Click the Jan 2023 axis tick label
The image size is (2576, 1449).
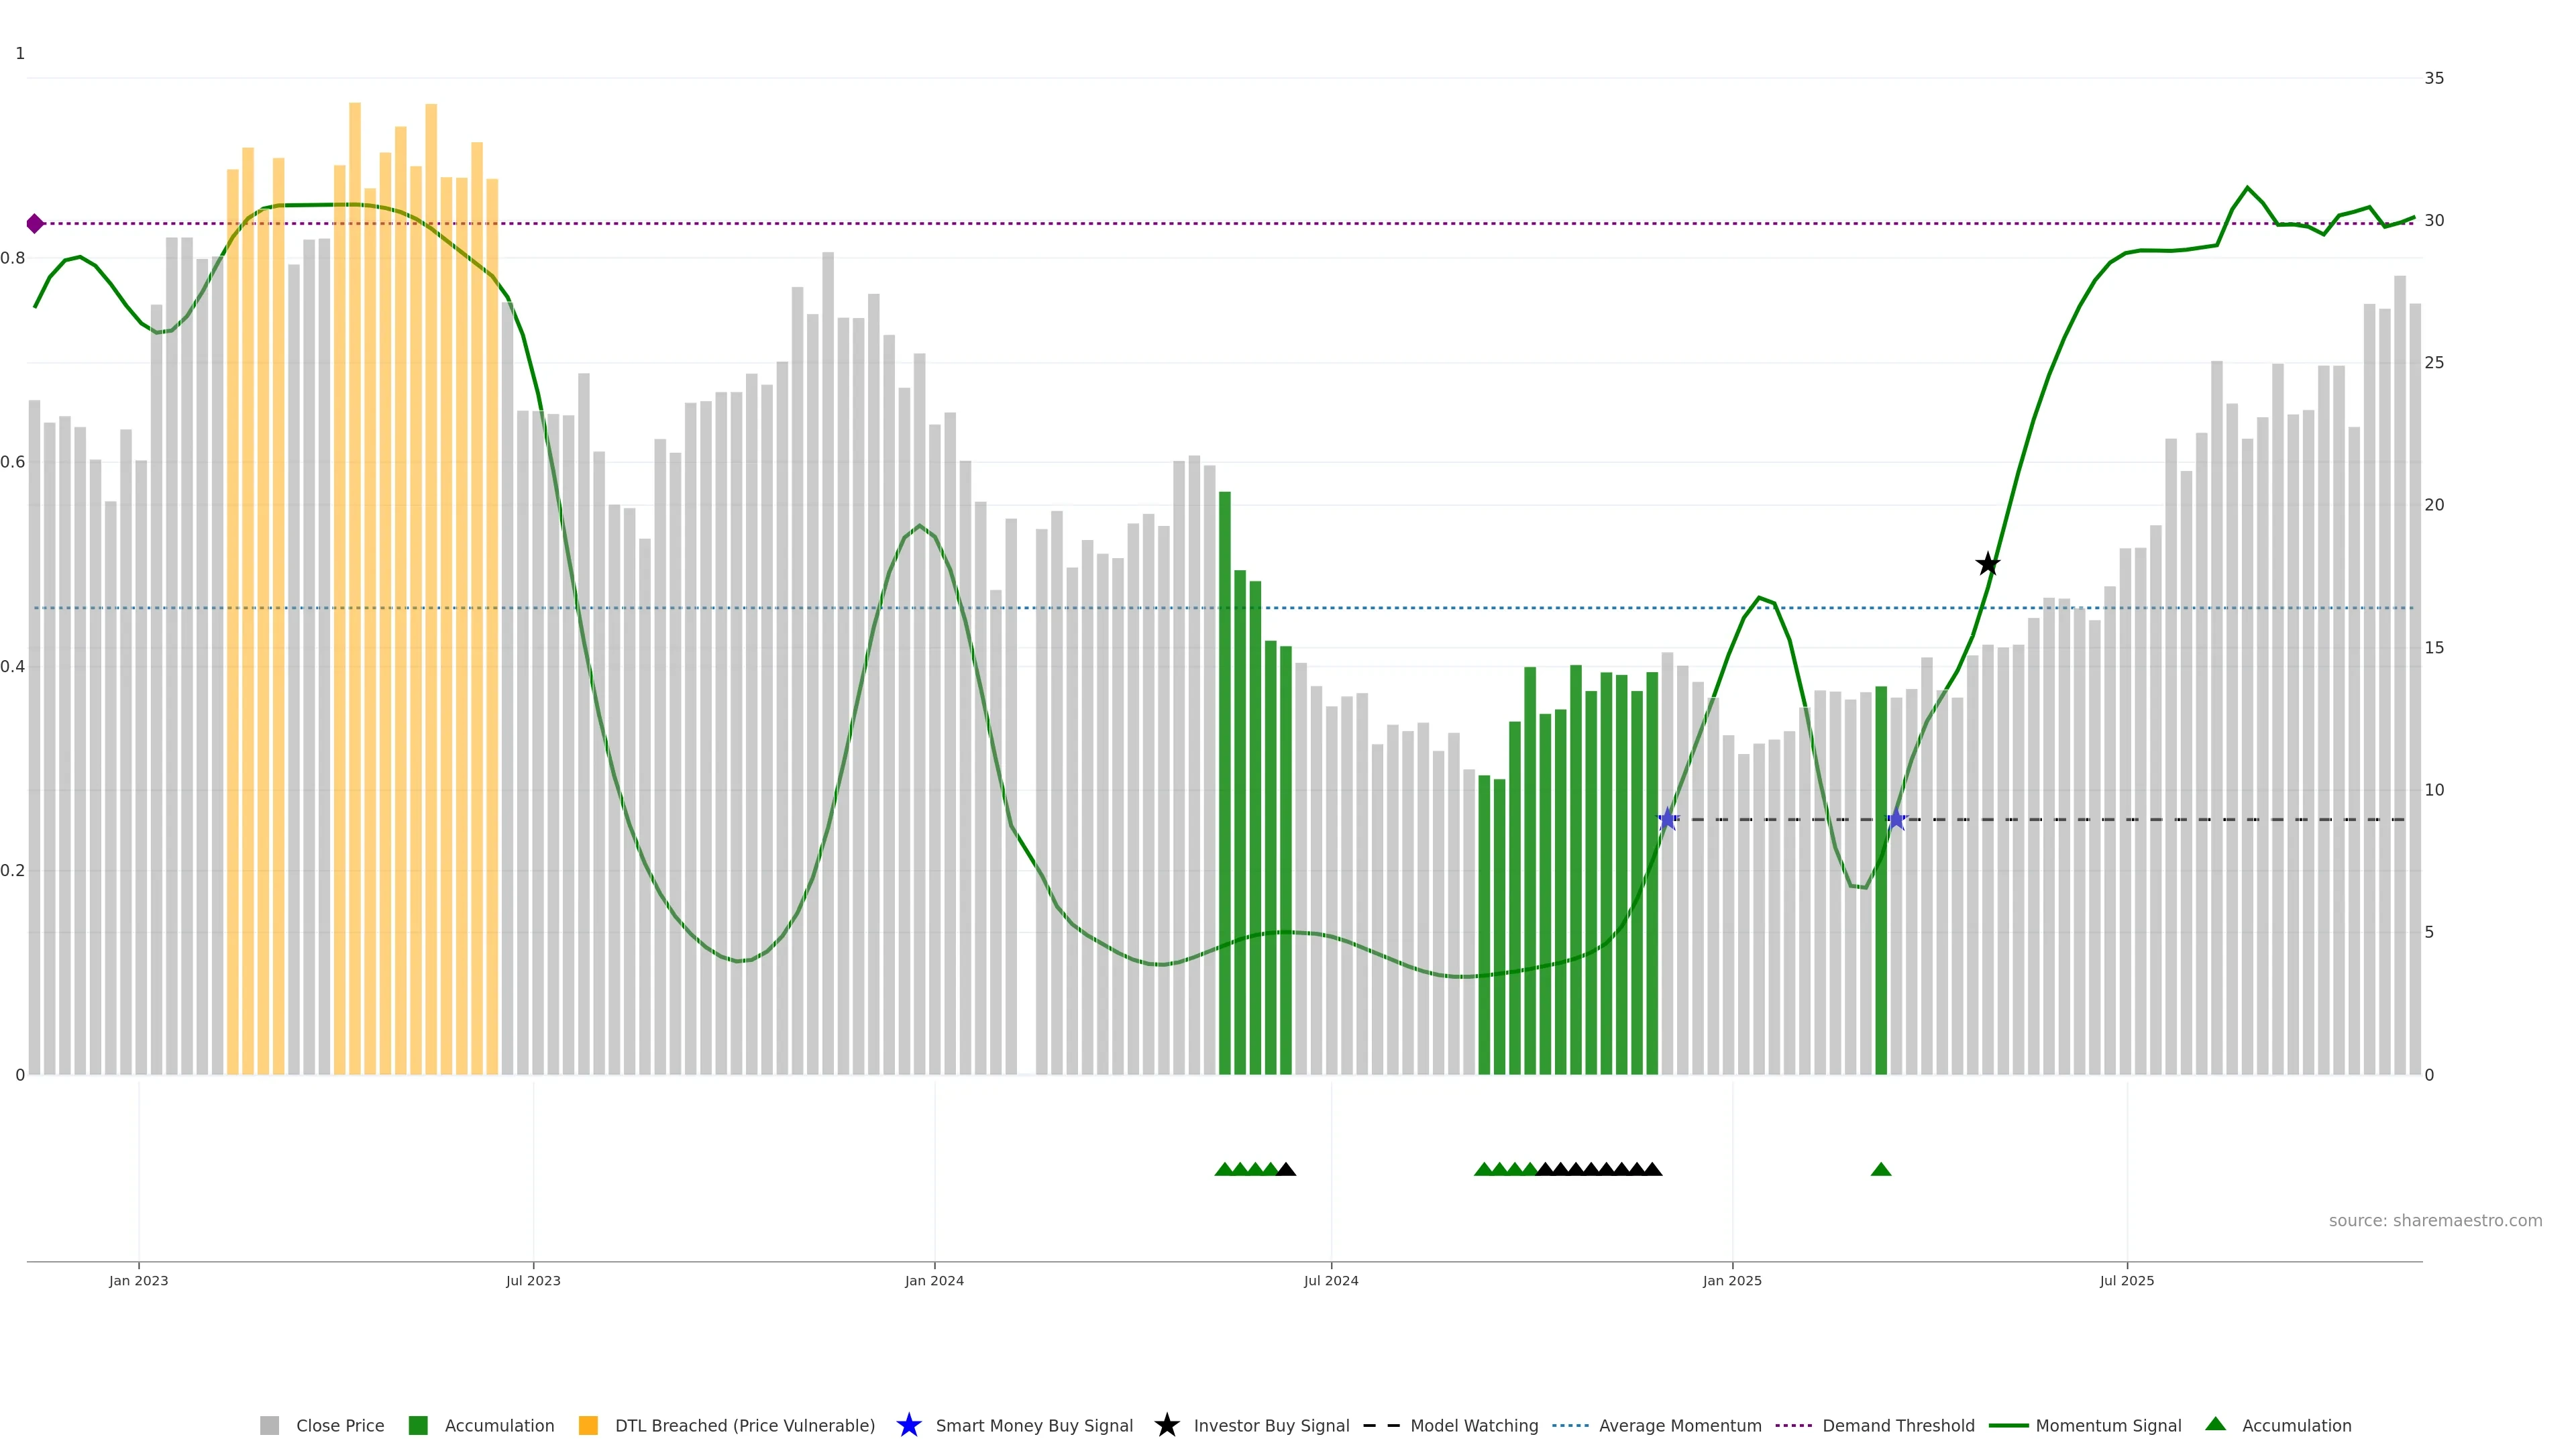tap(138, 1280)
